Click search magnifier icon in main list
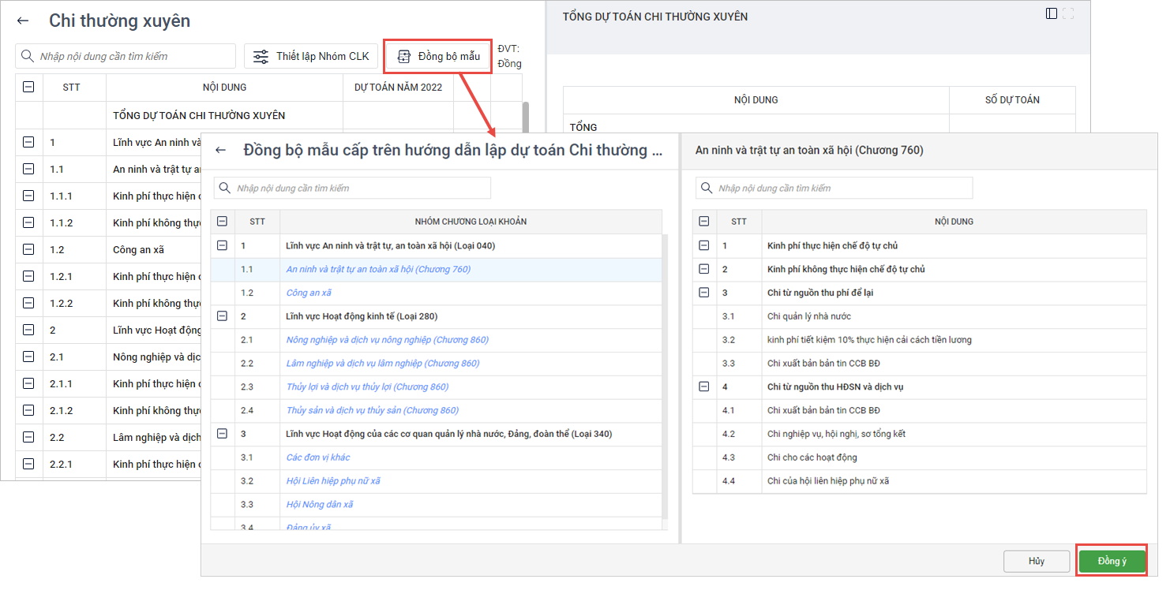Screen dimensions: 1170x590 click(x=28, y=56)
